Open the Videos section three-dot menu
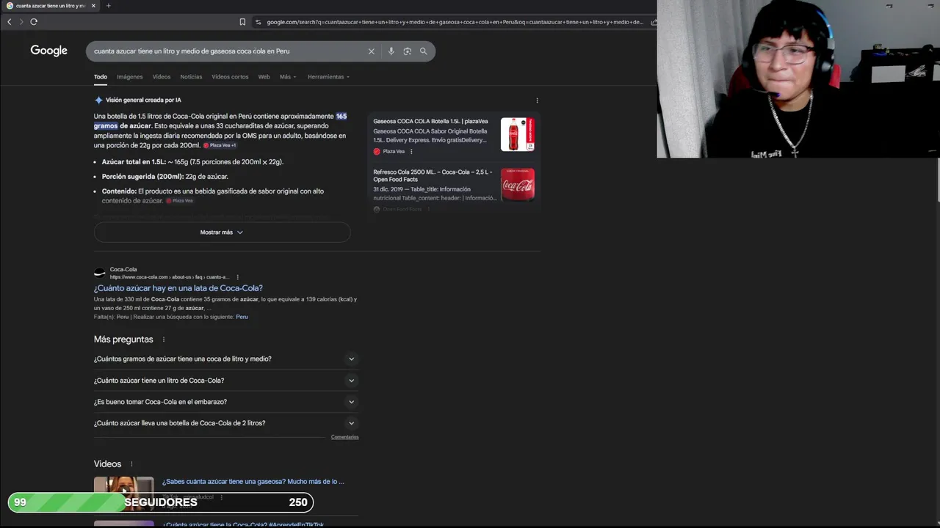Image resolution: width=940 pixels, height=528 pixels. [x=131, y=464]
